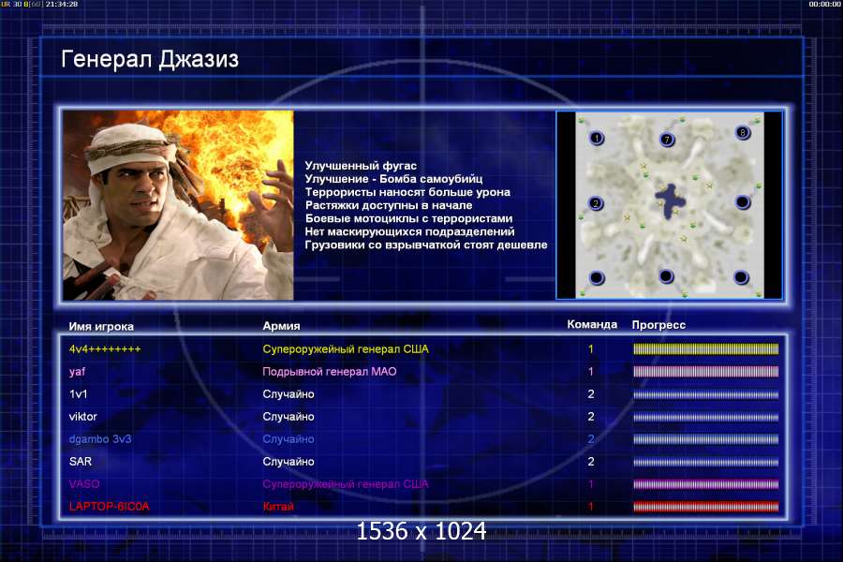This screenshot has width=843, height=562.
Task: Click "Боевые мотоциклы с террористами" line
Action: [408, 218]
